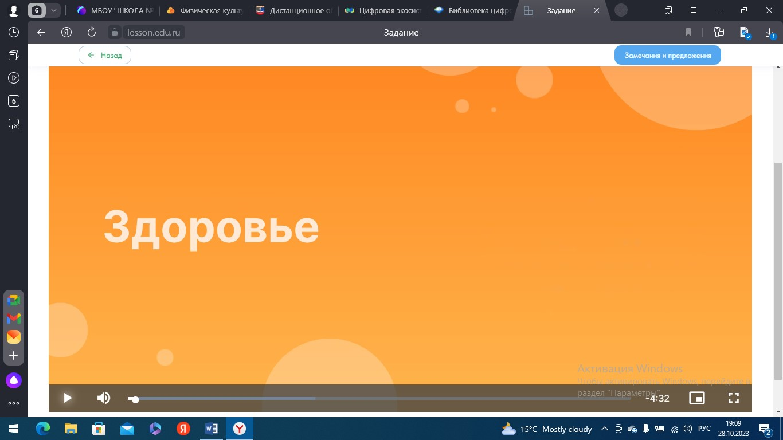Viewport: 783px width, 440px height.
Task: Open the document protection icon in toolbar
Action: (745, 33)
